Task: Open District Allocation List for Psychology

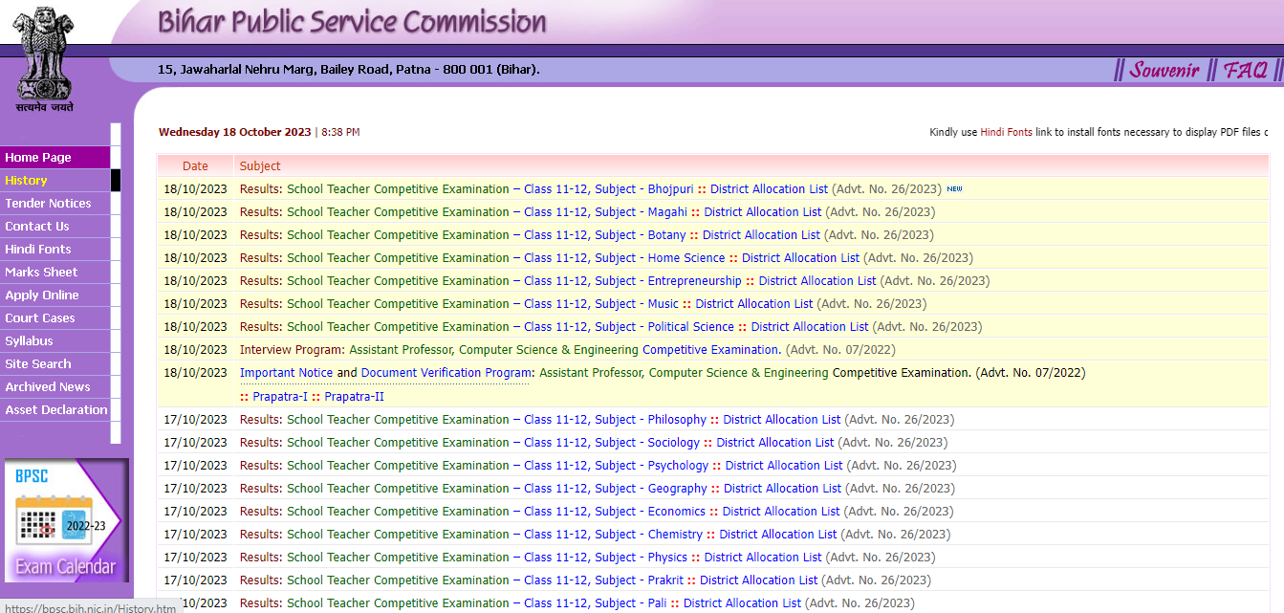Action: pos(784,466)
